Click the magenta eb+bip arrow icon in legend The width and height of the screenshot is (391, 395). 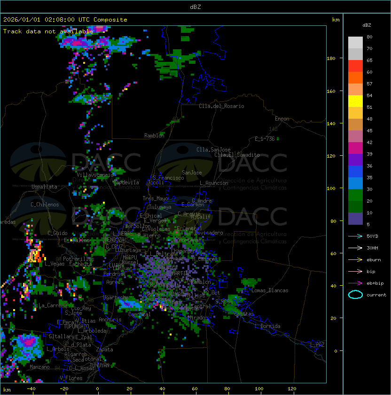click(x=355, y=283)
